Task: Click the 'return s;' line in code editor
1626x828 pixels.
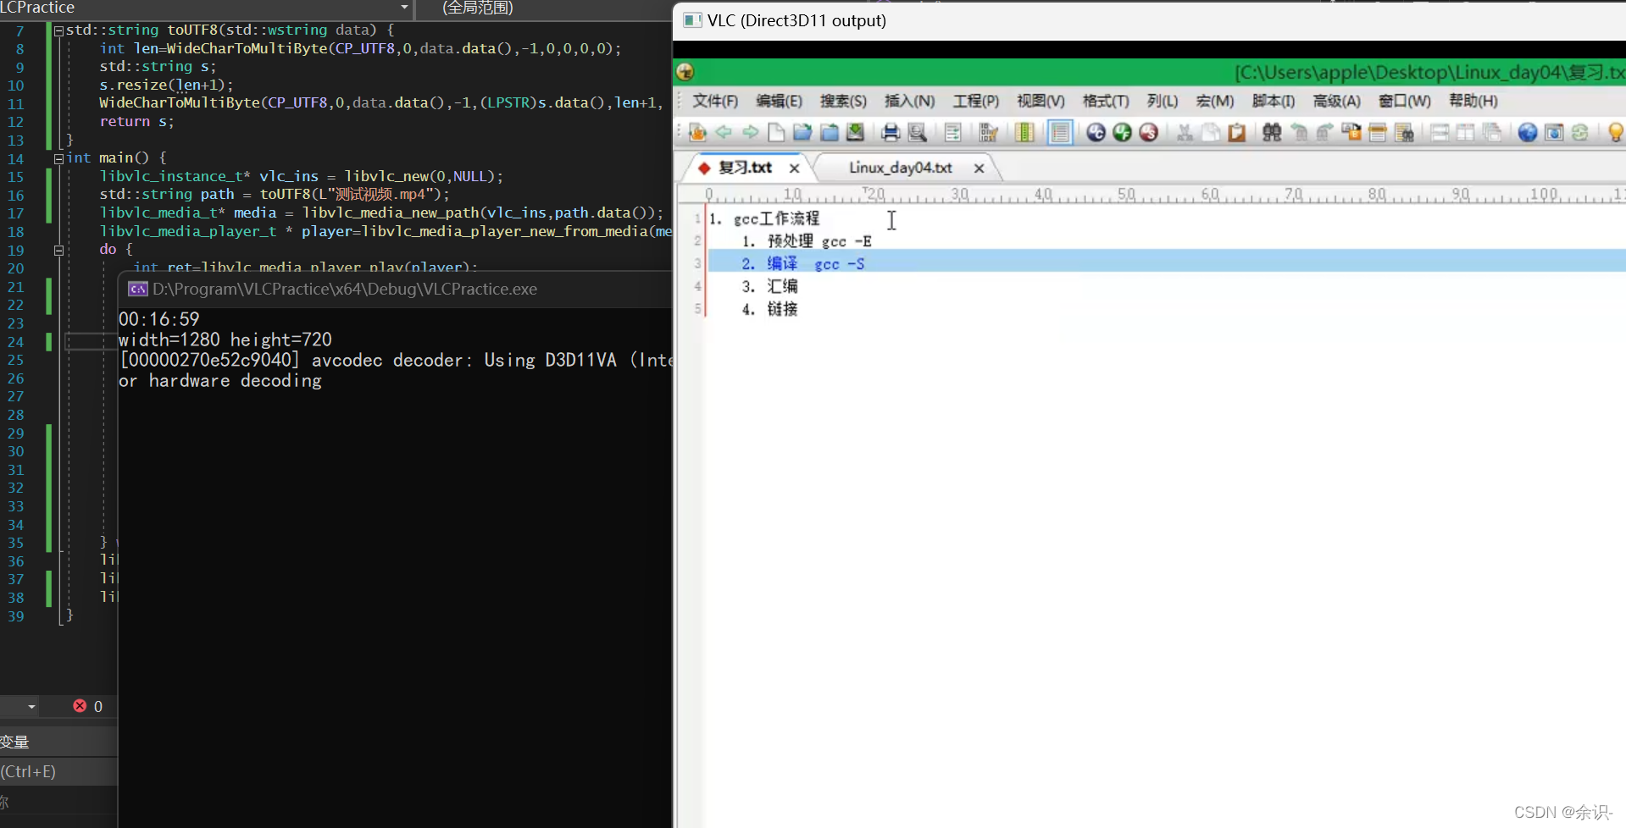Action: coord(136,121)
